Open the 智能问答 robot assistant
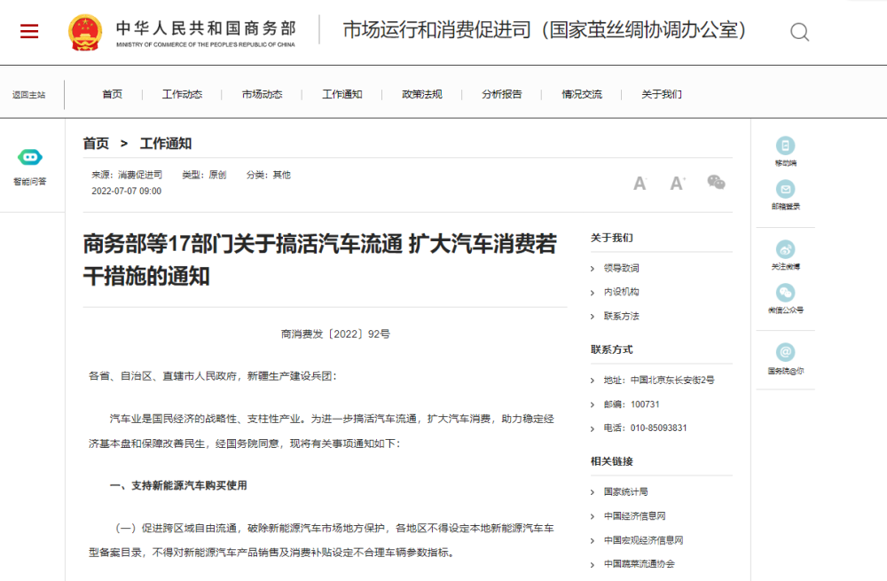The width and height of the screenshot is (887, 581). [30, 158]
